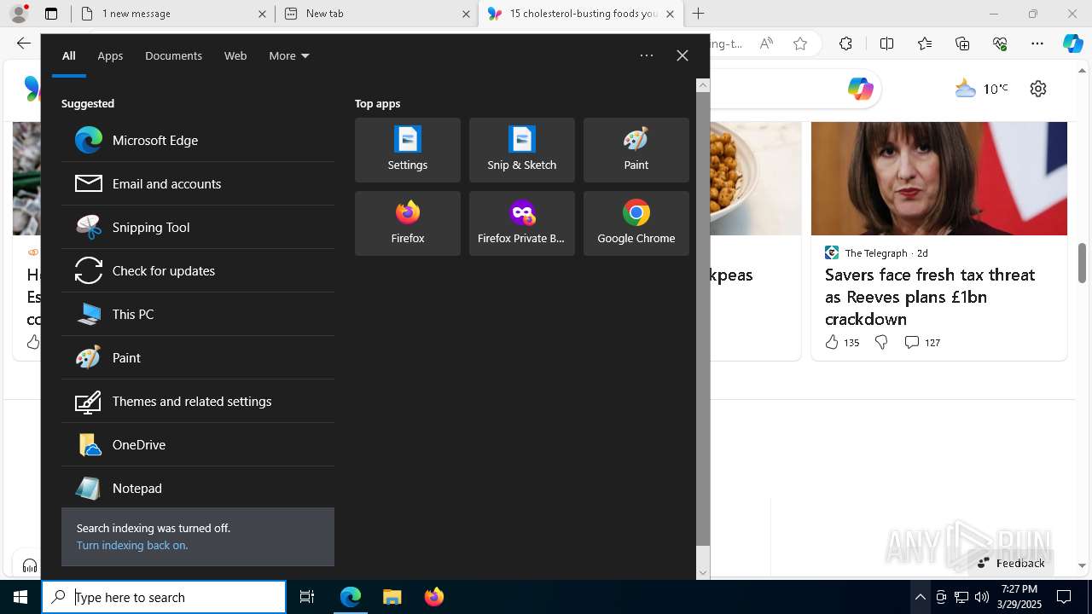Open weather widget showing 10°C
Viewport: 1092px width, 614px height.
coord(981,89)
